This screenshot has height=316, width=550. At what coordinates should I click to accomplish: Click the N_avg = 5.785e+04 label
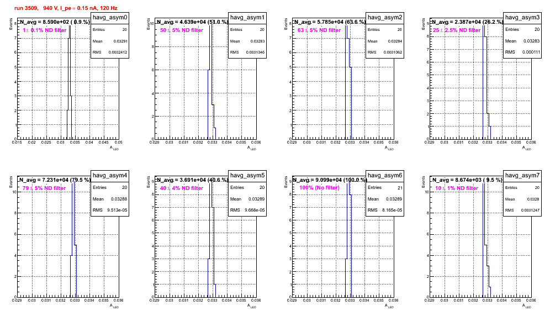[x=330, y=22]
